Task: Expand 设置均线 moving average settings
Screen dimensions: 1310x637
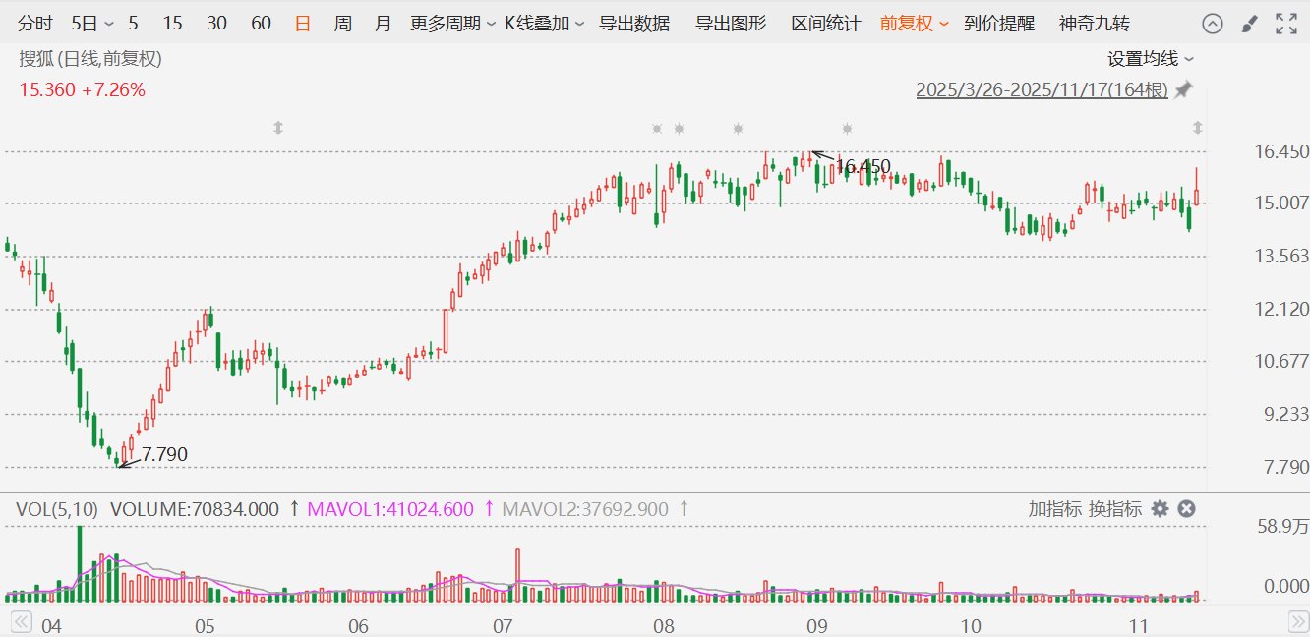Action: 1151,59
